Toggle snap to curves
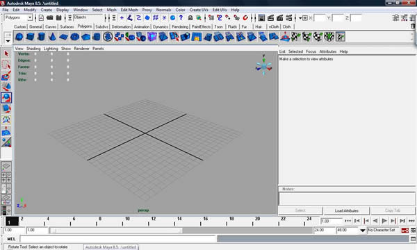Screen dimensions: 417x250 pos(220,18)
